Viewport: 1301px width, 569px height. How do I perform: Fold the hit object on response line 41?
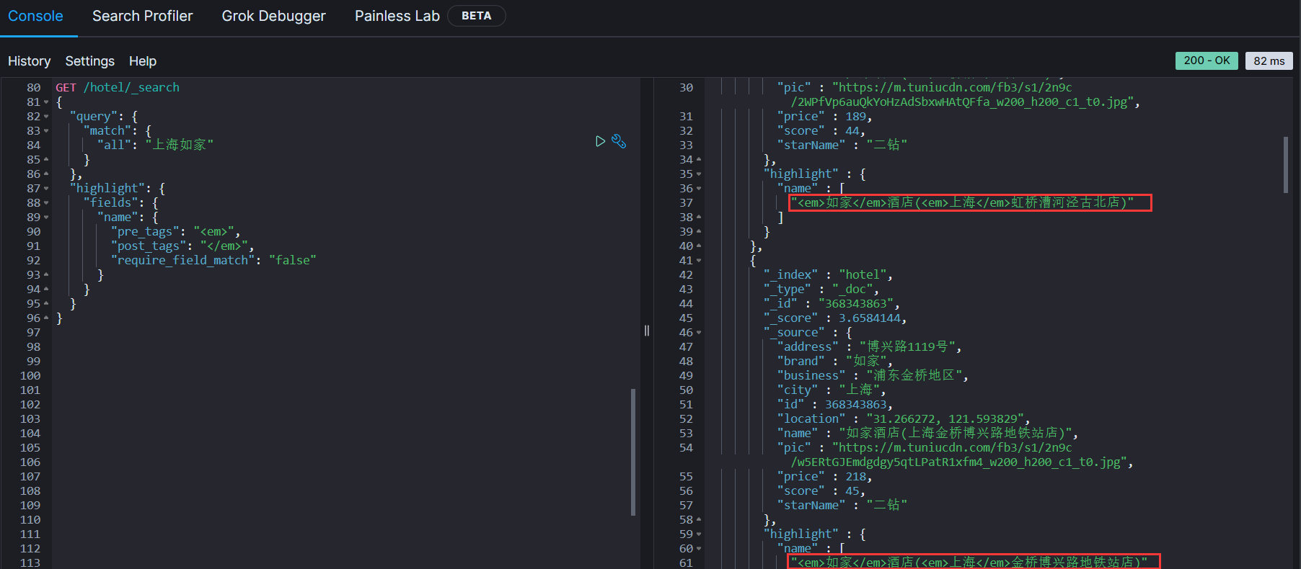(699, 261)
